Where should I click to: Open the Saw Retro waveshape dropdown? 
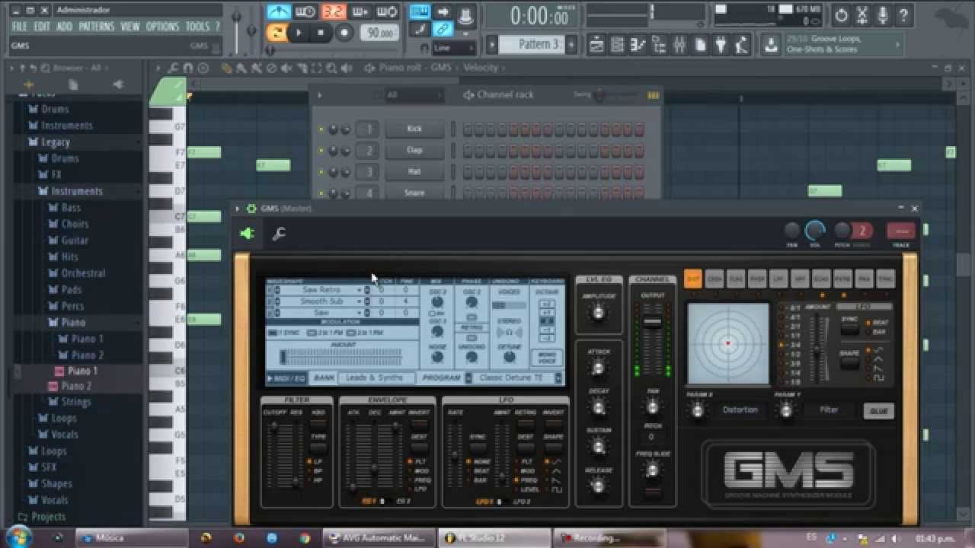[x=321, y=290]
